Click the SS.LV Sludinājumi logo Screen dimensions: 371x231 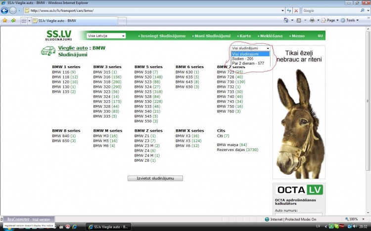(58, 35)
